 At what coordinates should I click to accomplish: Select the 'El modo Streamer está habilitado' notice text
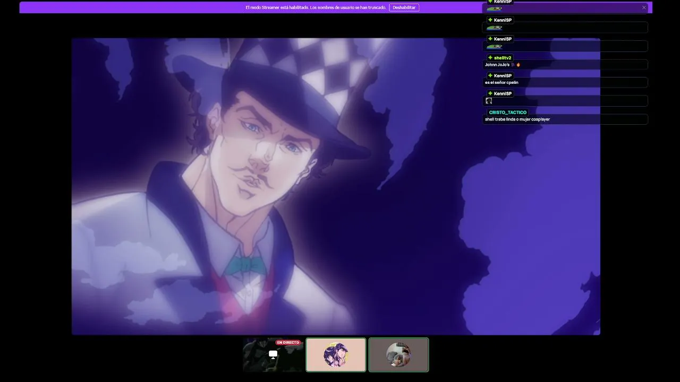coord(316,7)
